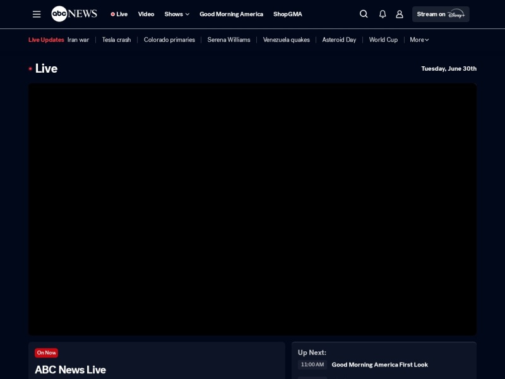Click the On Now badge
The width and height of the screenshot is (505, 379).
(x=46, y=352)
